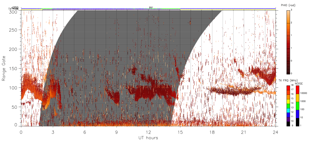Click the '16' label in TX FRQ legend

tap(292, 94)
